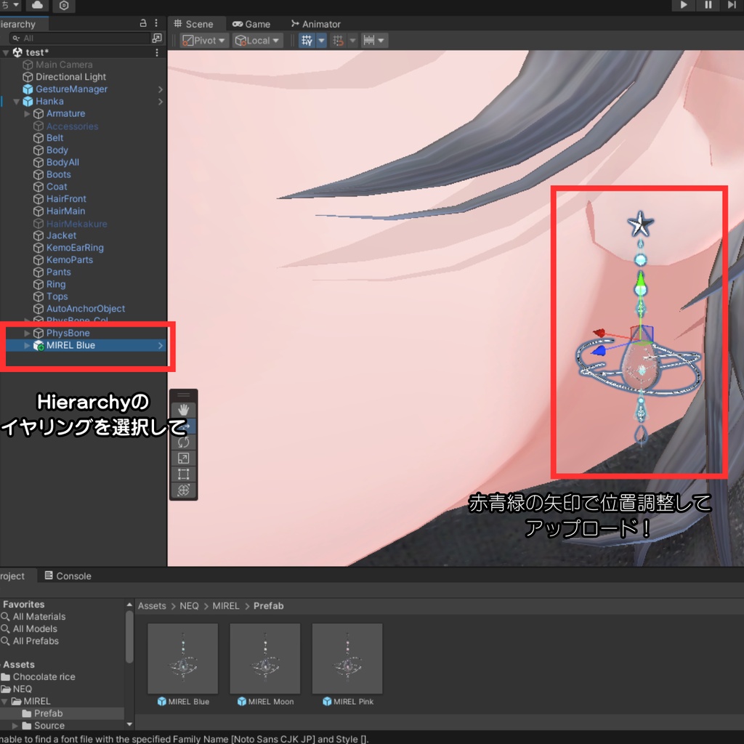This screenshot has width=744, height=744.
Task: Open MIREL Blue prefab arrow
Action: (160, 345)
